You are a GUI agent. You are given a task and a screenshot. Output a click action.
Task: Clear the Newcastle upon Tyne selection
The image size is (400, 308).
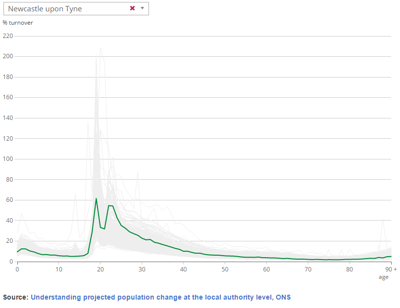[x=132, y=8]
